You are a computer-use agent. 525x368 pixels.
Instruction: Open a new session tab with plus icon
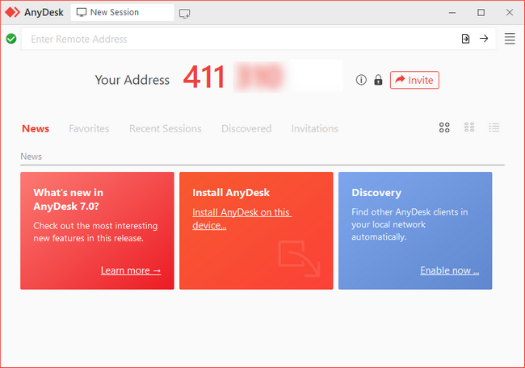(184, 14)
